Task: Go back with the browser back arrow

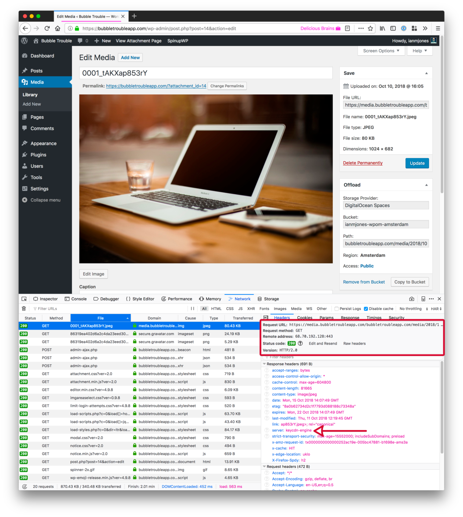Action: [x=26, y=29]
